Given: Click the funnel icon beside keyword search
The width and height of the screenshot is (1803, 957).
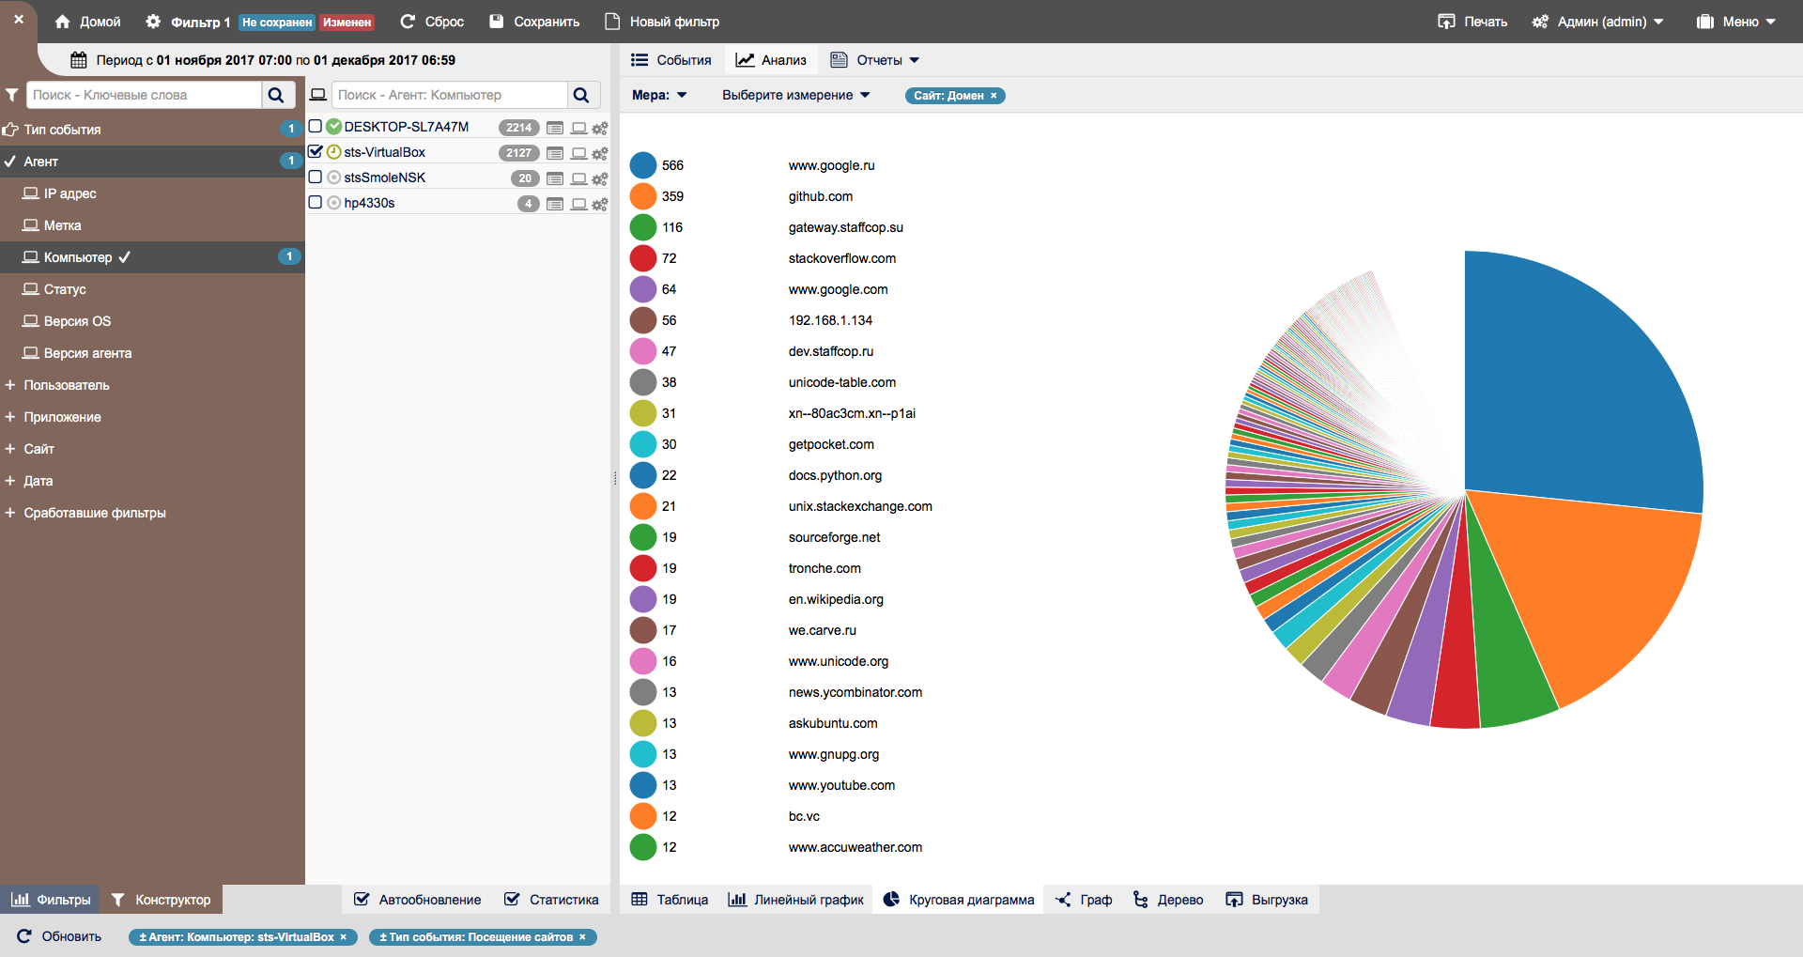Looking at the screenshot, I should pyautogui.click(x=12, y=95).
